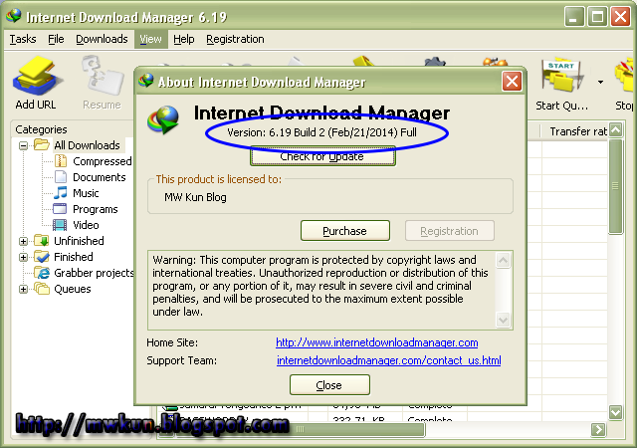Click the Unfinished folder icon
637x448 pixels.
pyautogui.click(x=42, y=240)
